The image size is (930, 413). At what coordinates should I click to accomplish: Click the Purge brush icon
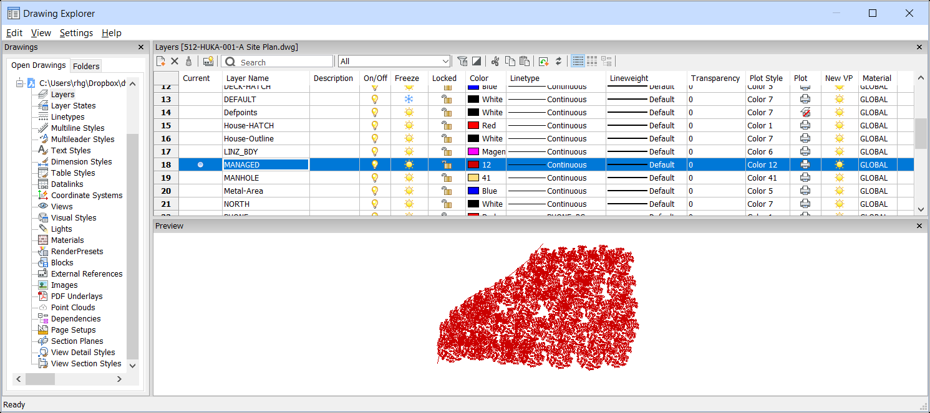point(188,61)
